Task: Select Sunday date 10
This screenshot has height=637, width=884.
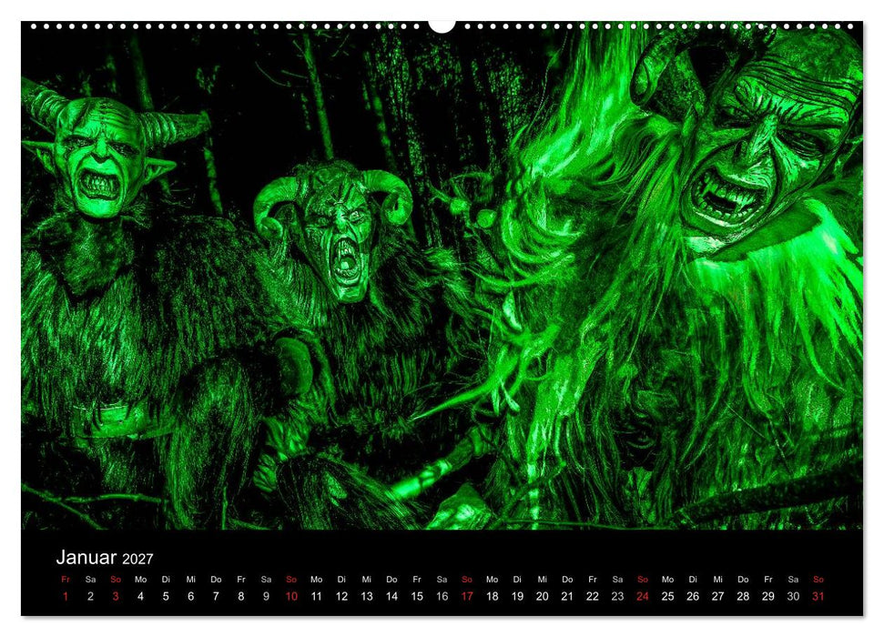Action: (291, 596)
